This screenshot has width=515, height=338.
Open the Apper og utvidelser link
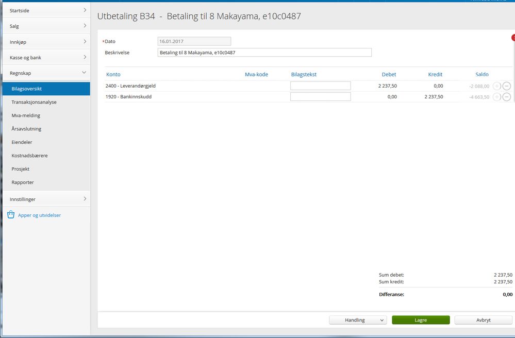click(x=39, y=215)
